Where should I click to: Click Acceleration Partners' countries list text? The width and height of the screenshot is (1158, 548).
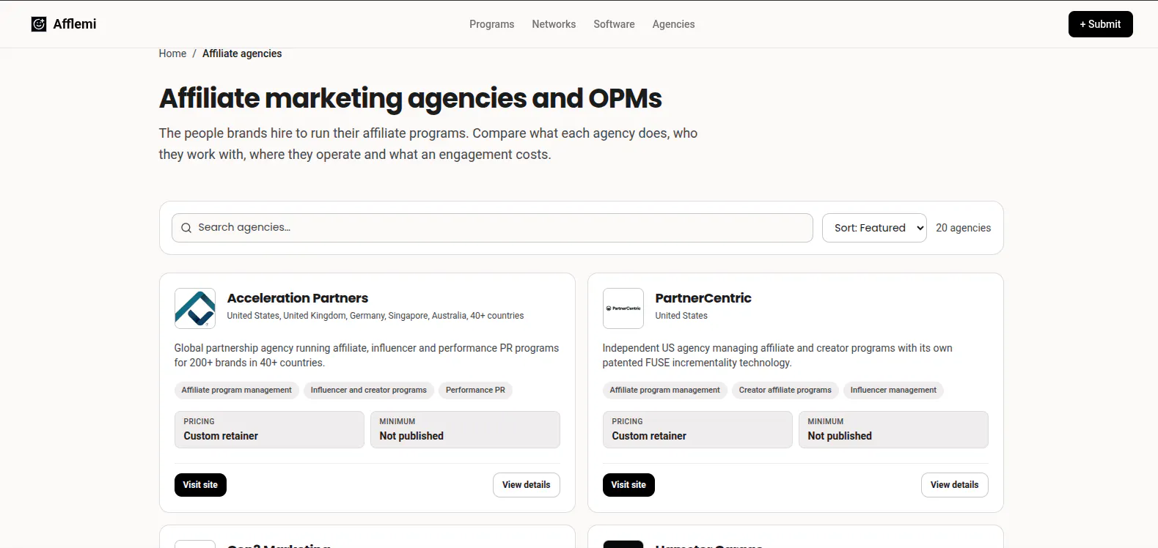point(375,316)
